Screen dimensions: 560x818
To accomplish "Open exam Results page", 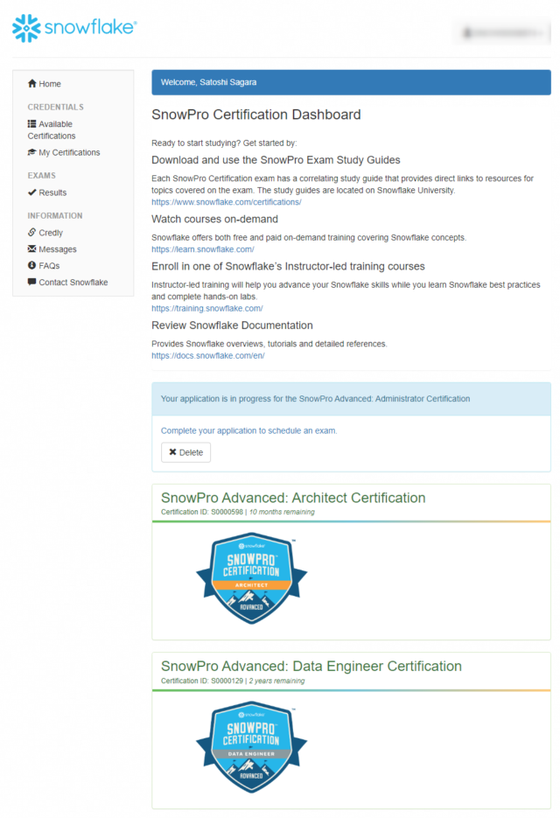I will 47,192.
